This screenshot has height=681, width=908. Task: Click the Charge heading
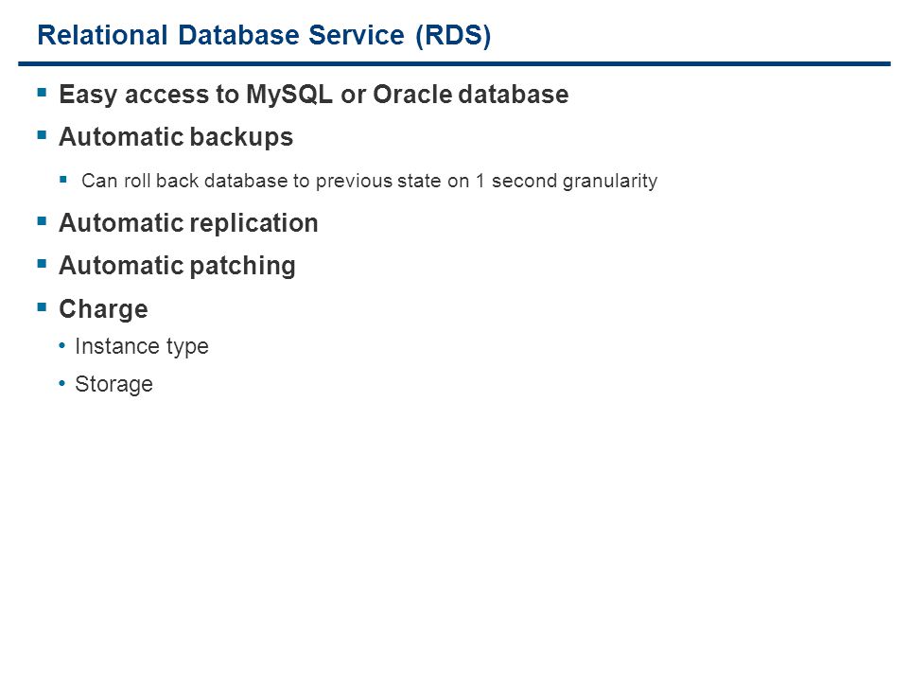pyautogui.click(x=104, y=309)
